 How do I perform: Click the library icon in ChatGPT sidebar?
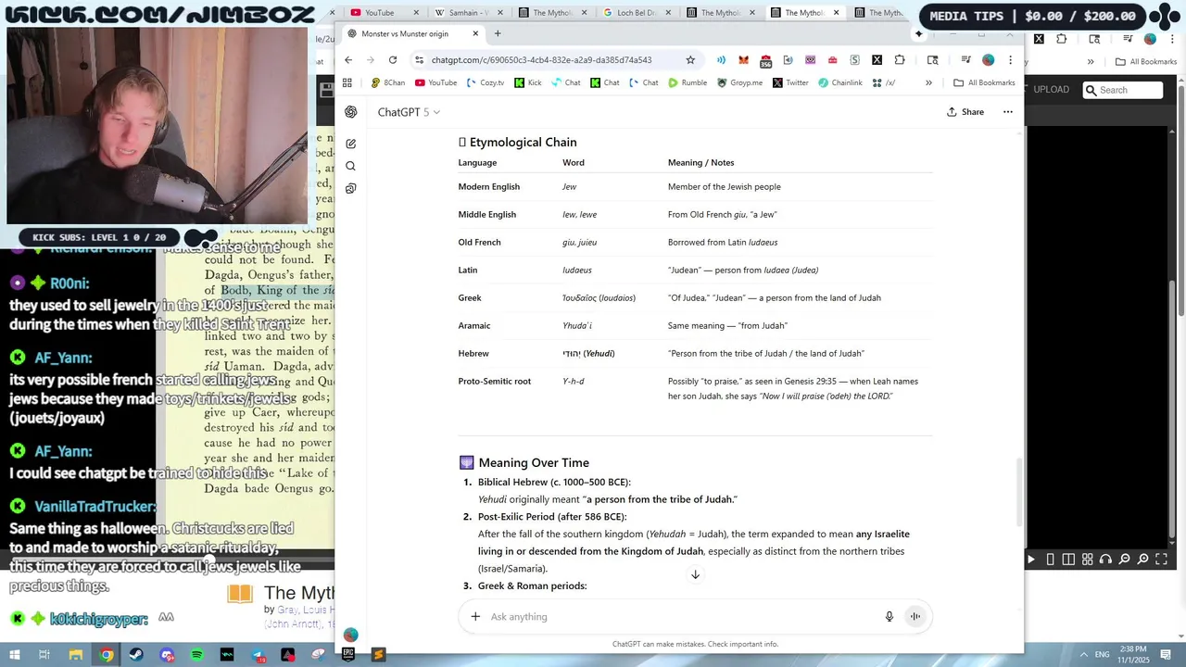tap(351, 188)
